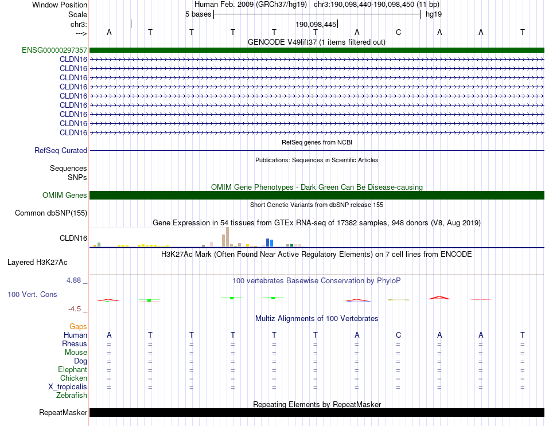
Task: Select the ENSG00000297357 dark green gene bar
Action: pos(317,50)
